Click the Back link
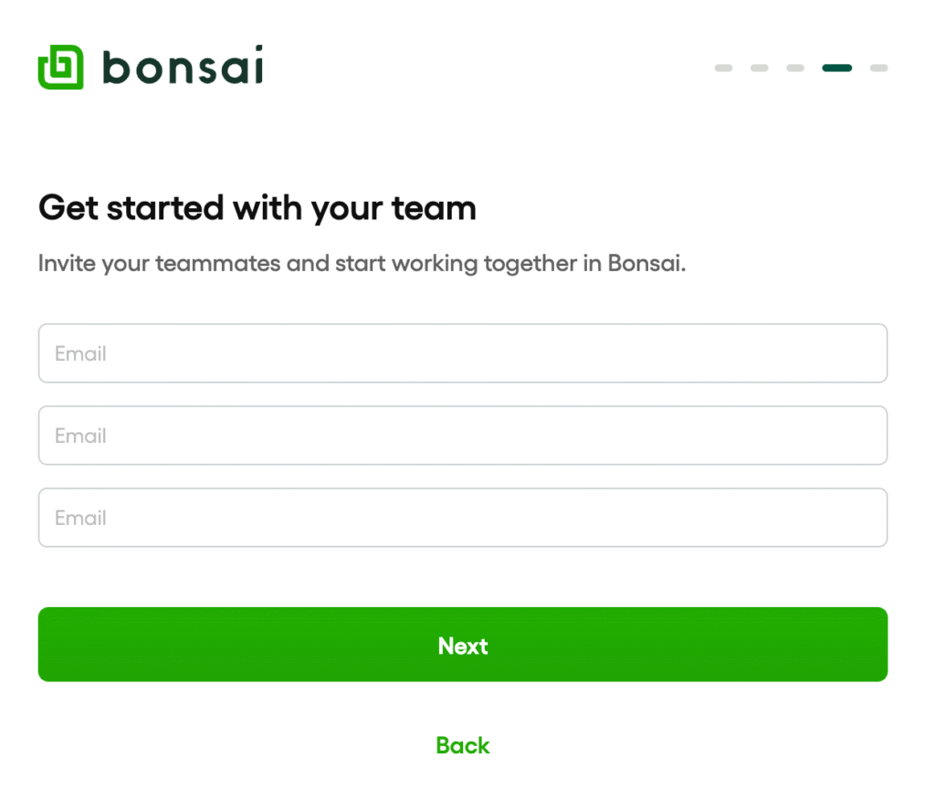 463,745
